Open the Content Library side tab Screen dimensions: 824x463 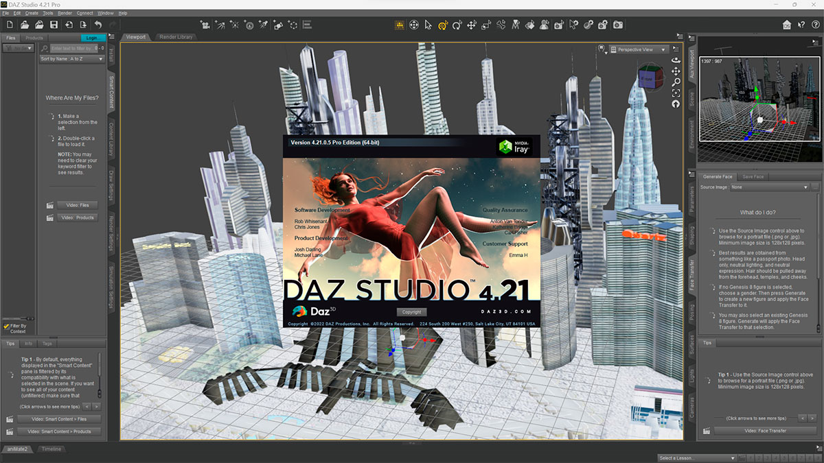click(112, 139)
